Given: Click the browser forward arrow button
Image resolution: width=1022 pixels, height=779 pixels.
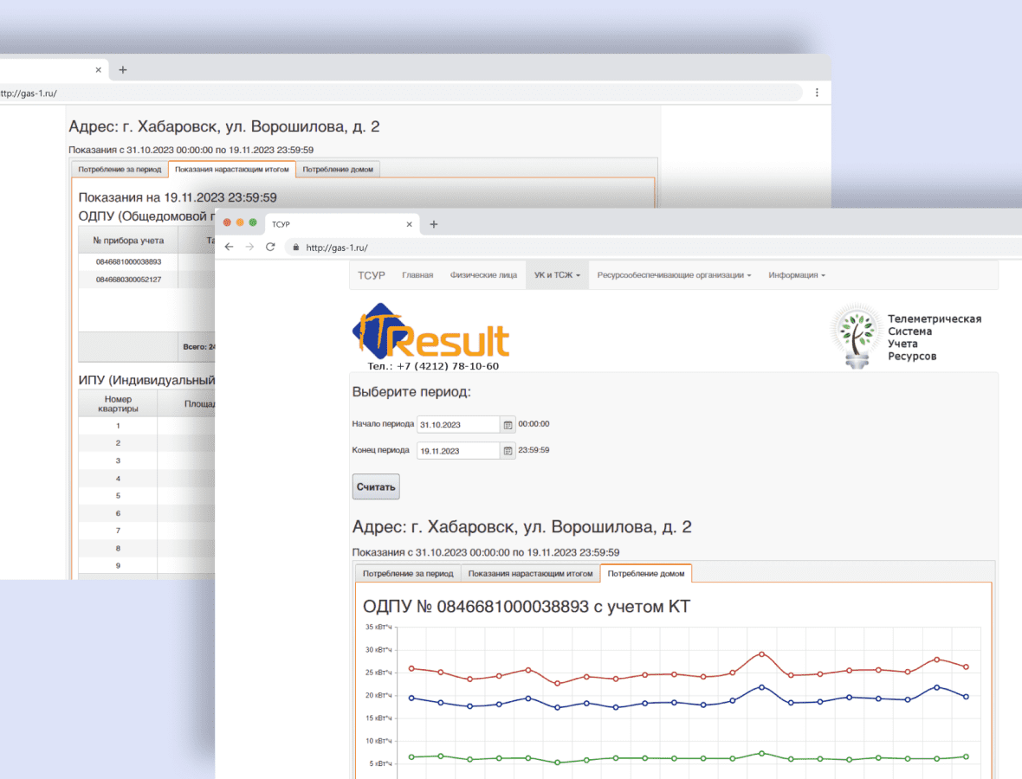Looking at the screenshot, I should 249,247.
